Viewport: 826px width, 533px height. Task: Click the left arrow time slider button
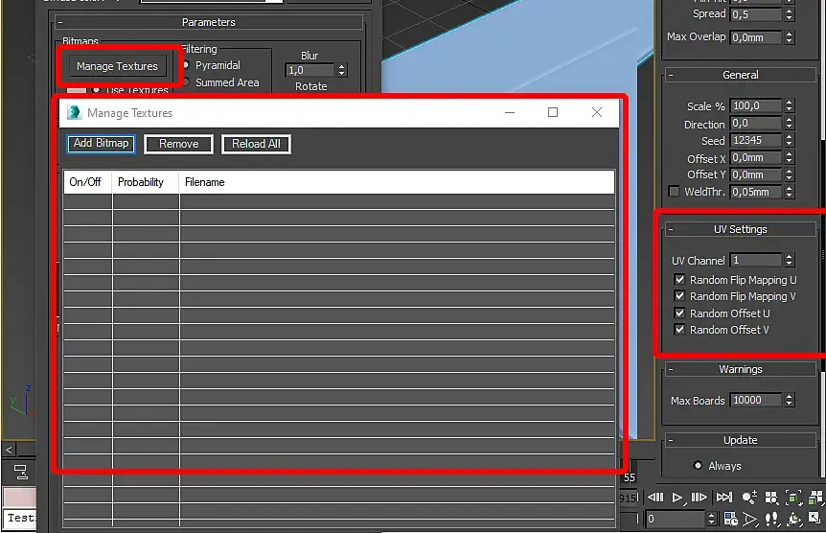[x=9, y=450]
